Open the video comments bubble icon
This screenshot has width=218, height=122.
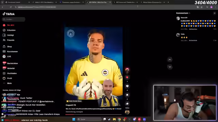(127, 86)
